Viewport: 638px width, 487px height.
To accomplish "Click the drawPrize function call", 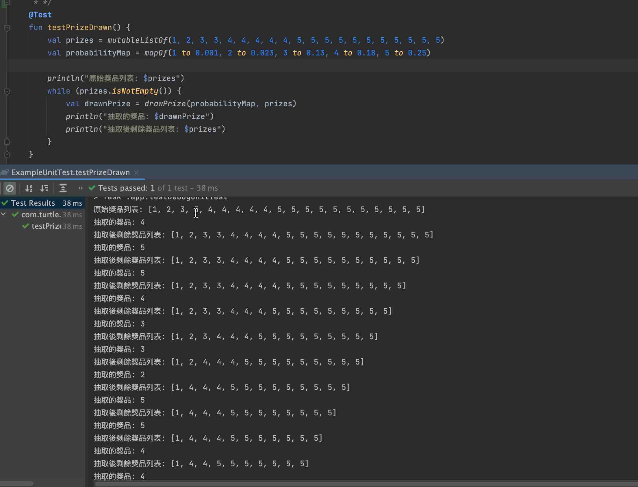I will click(x=165, y=104).
